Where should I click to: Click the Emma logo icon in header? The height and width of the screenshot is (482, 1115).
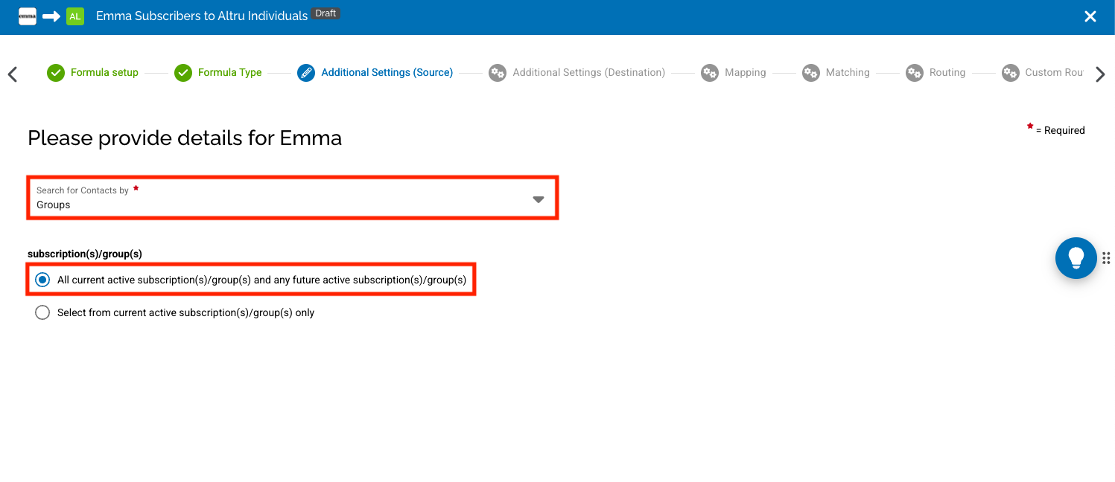click(x=28, y=16)
